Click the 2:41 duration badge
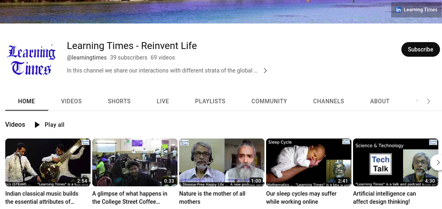Image resolution: width=442 pixels, height=209 pixels. pyautogui.click(x=343, y=181)
